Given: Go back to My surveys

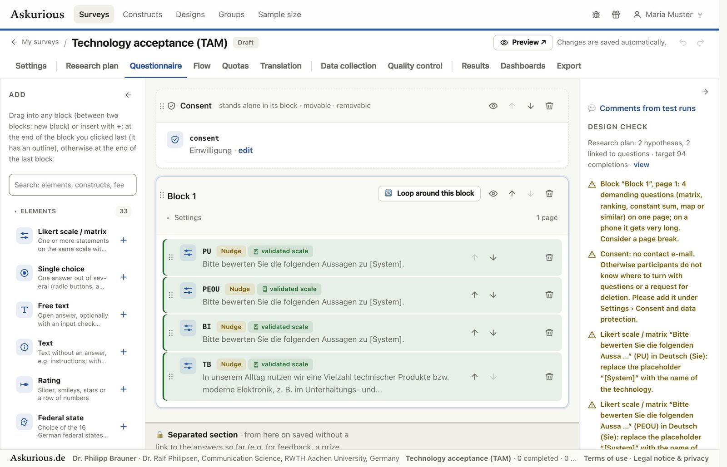Looking at the screenshot, I should pos(35,42).
